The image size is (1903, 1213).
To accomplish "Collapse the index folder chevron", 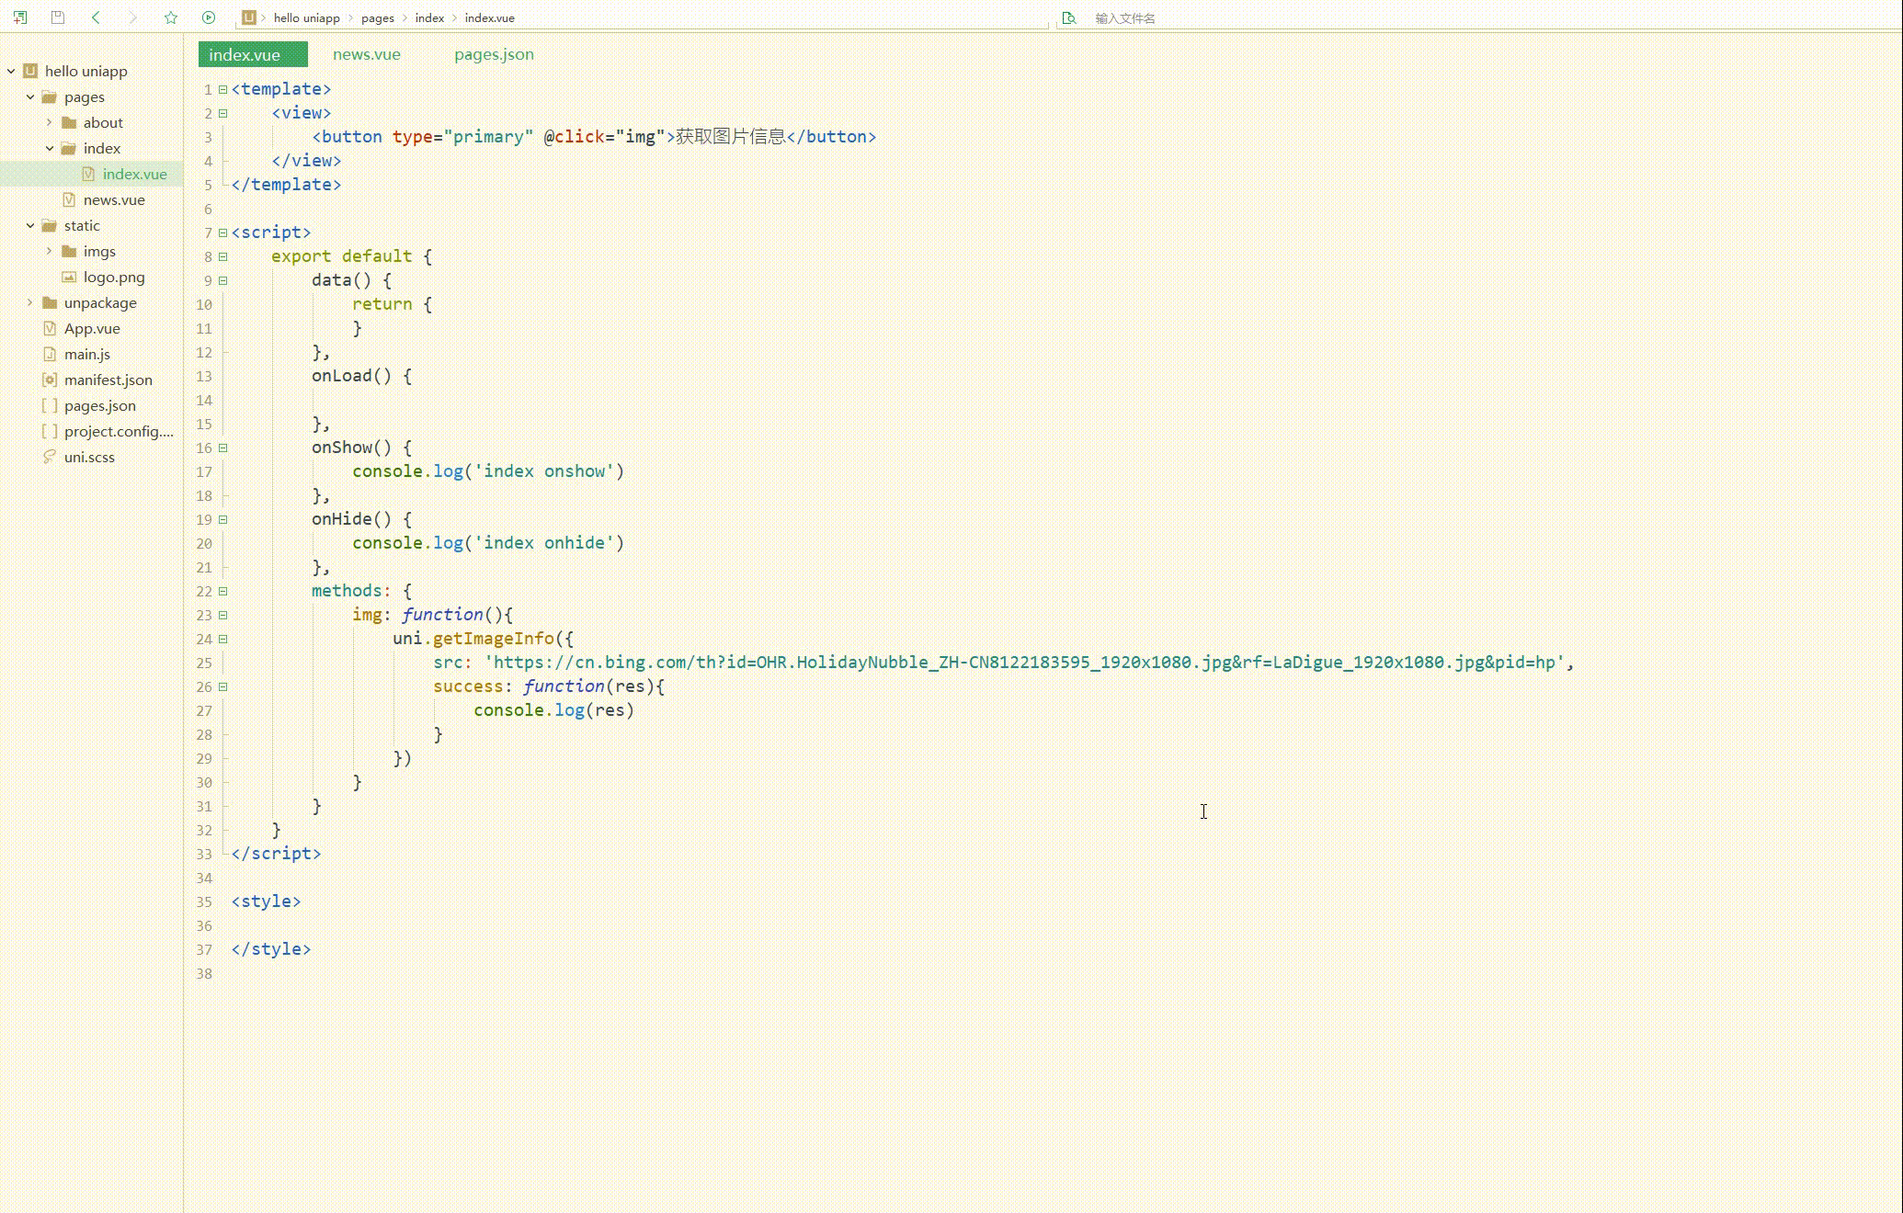I will pyautogui.click(x=50, y=148).
